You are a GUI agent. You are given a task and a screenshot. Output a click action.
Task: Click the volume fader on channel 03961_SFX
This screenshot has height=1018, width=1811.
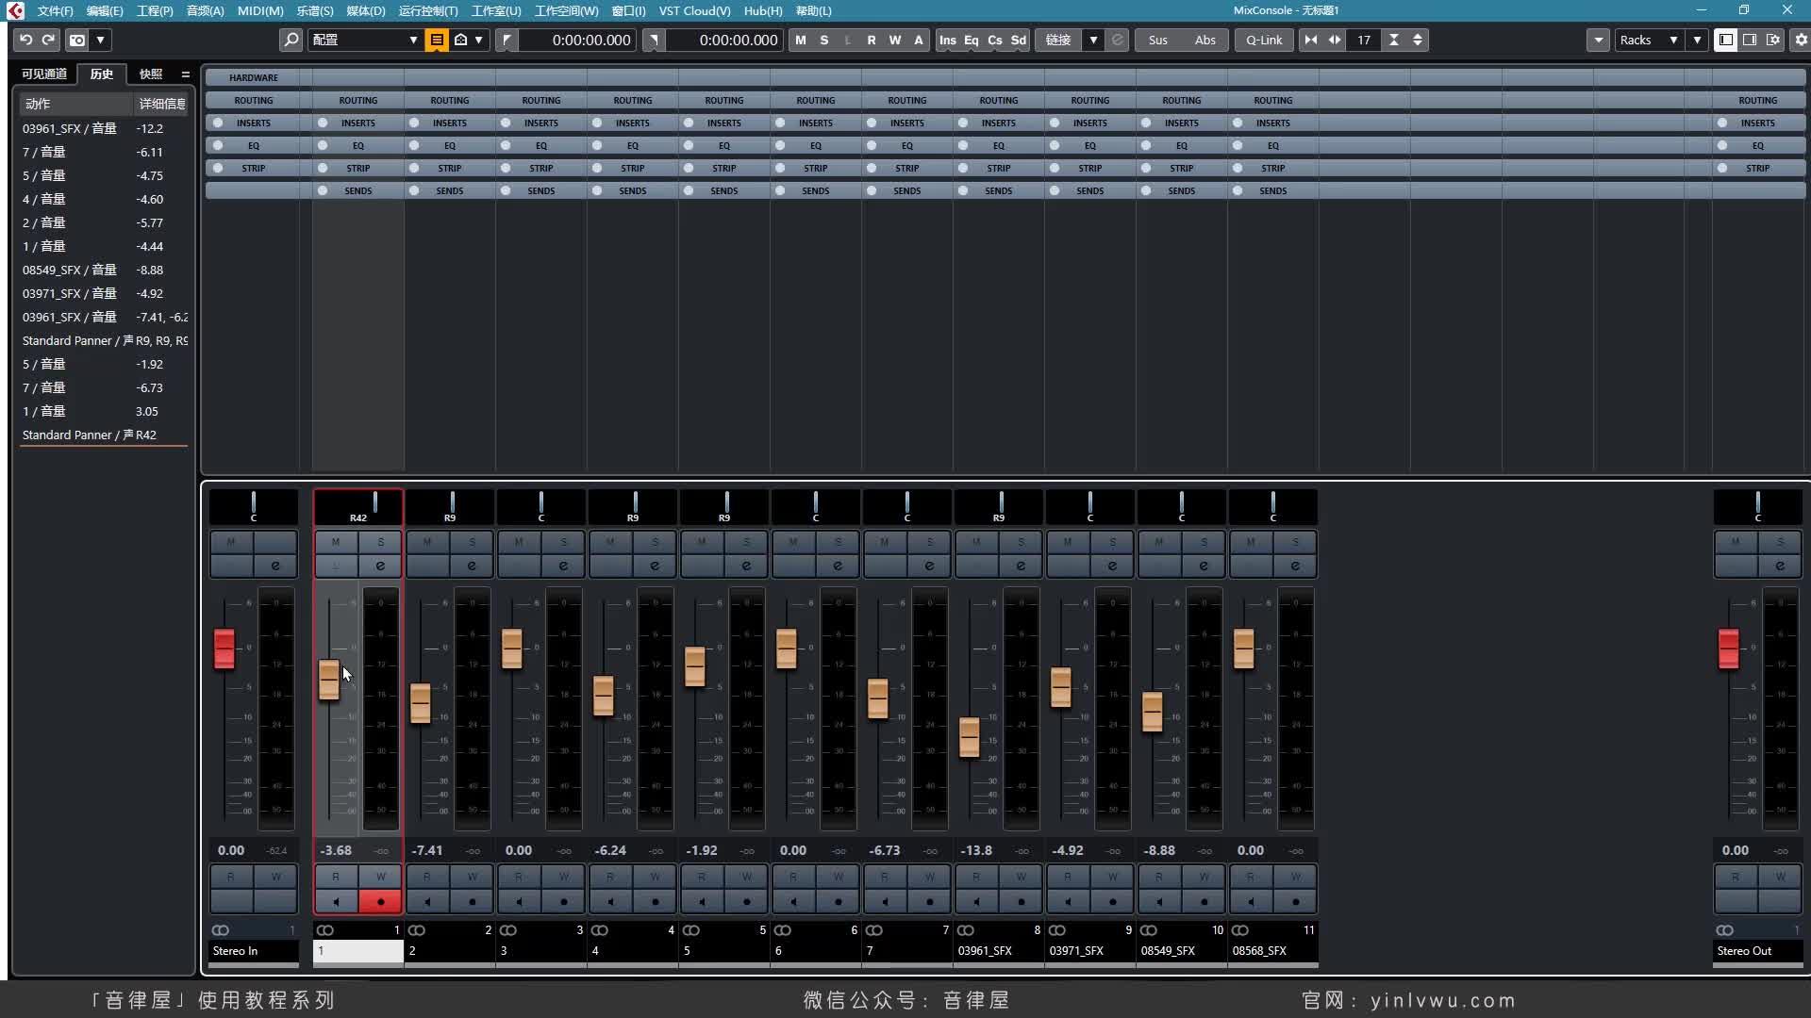click(970, 740)
